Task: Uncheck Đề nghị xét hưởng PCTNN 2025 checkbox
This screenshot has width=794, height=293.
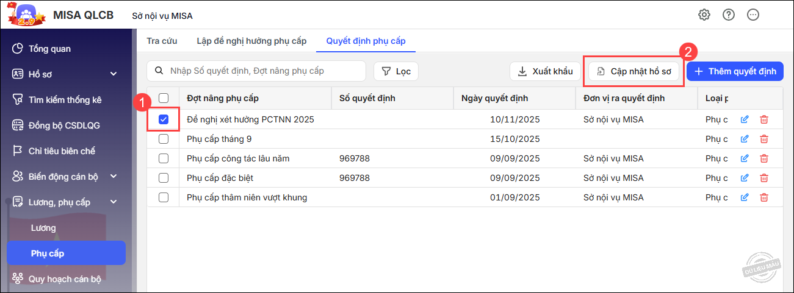Action: (x=164, y=119)
